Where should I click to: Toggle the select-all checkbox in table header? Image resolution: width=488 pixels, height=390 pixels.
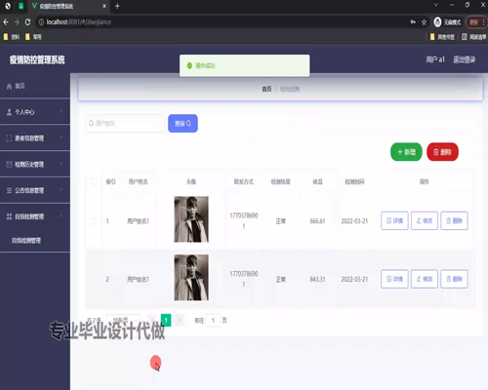click(x=94, y=181)
